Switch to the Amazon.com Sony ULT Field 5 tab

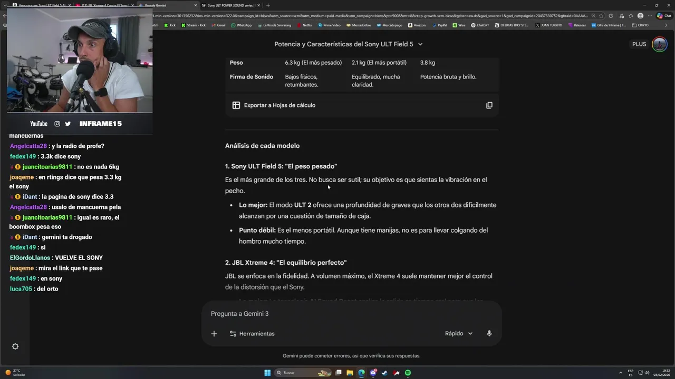(x=41, y=5)
